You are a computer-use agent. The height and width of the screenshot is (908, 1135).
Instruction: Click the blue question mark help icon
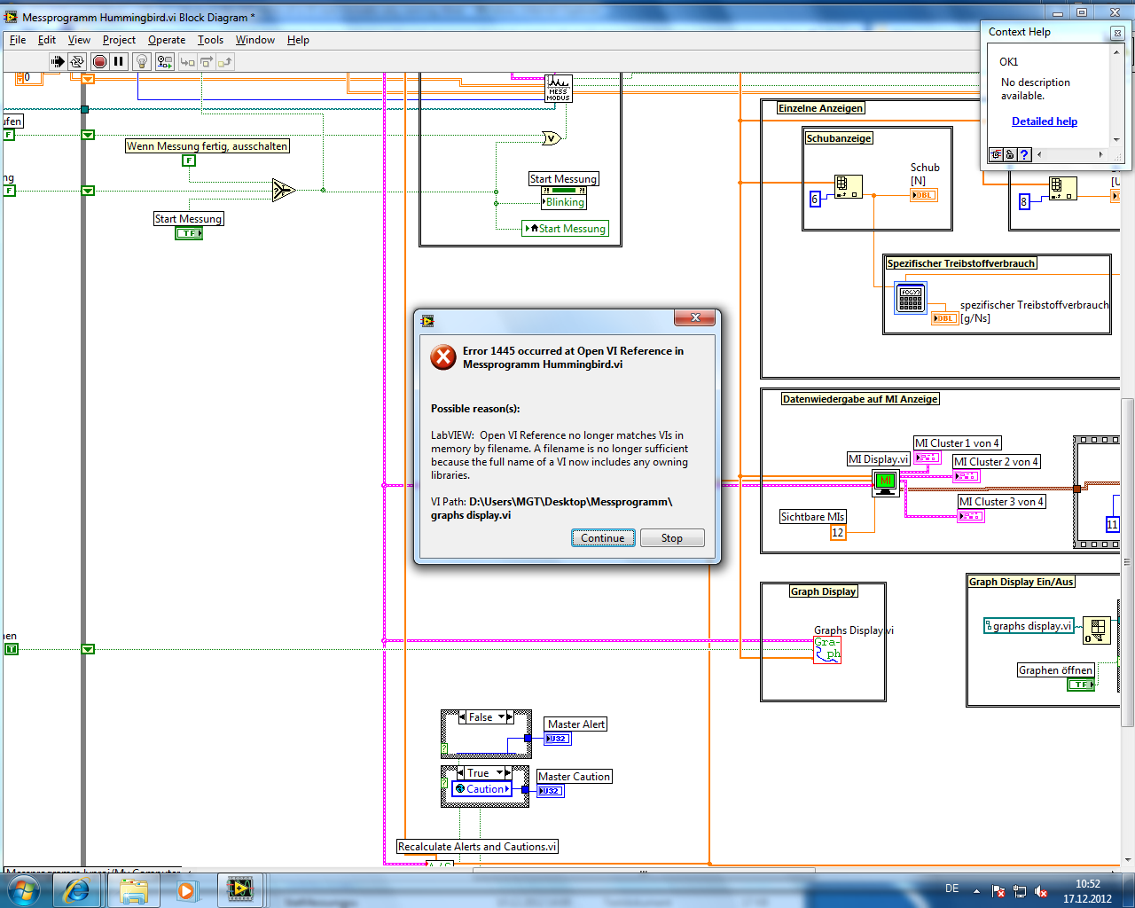[1024, 154]
